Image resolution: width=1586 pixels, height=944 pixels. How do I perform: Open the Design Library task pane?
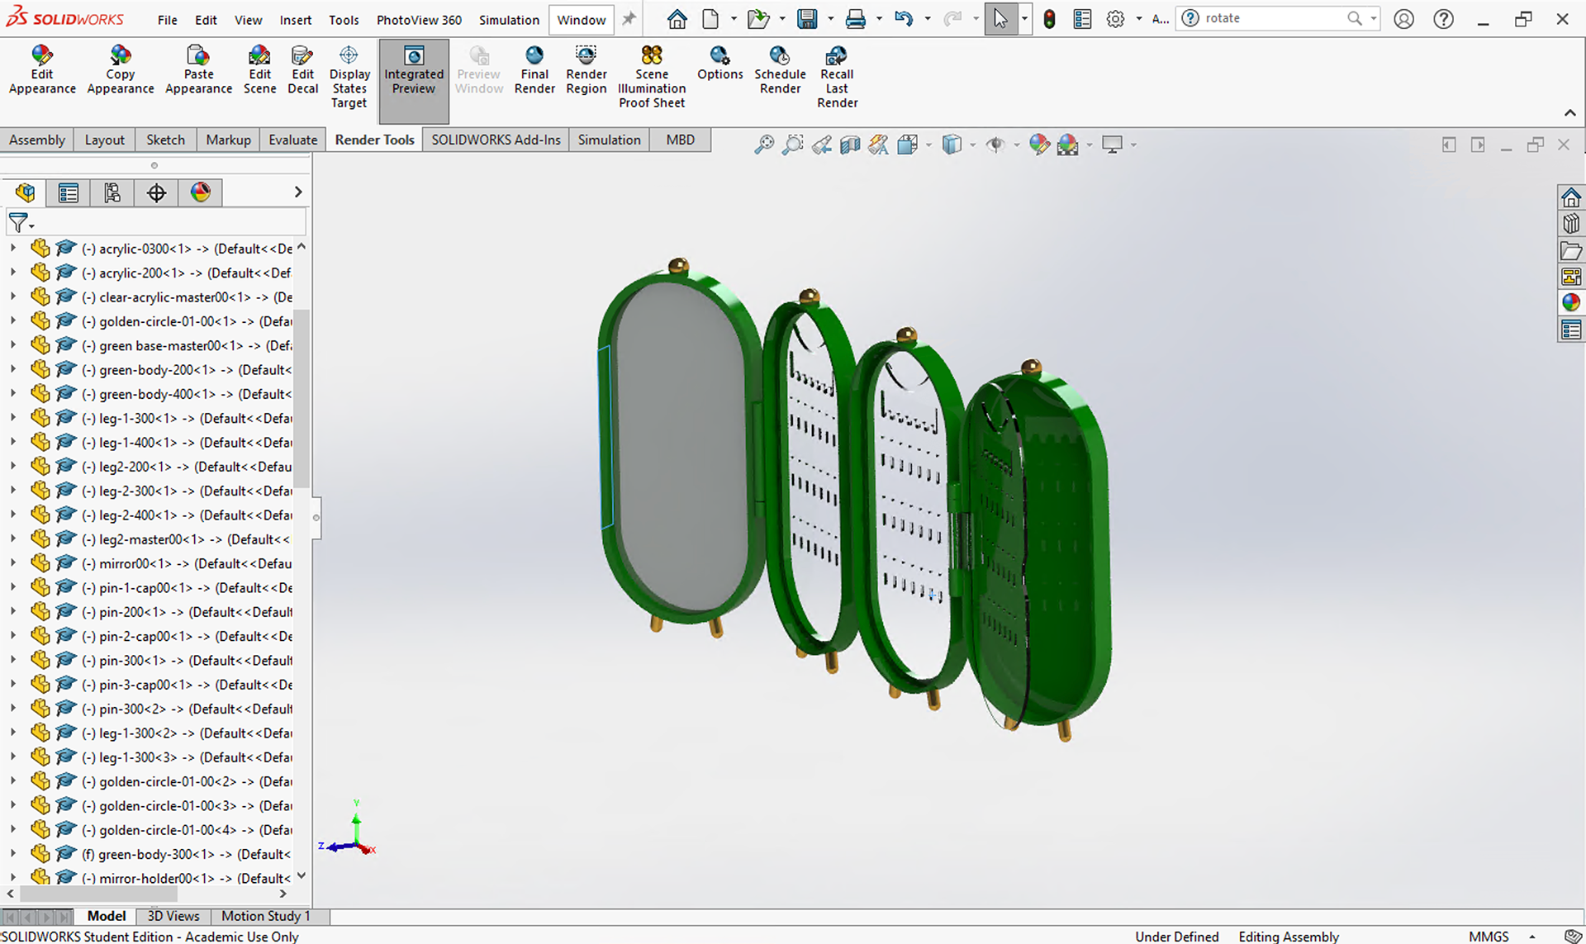point(1570,224)
